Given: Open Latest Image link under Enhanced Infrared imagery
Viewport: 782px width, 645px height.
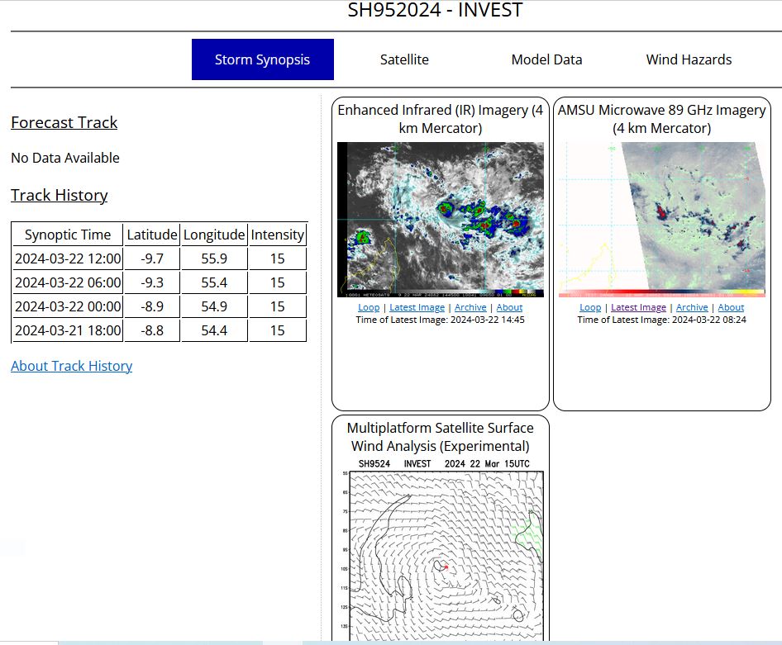Looking at the screenshot, I should 417,307.
